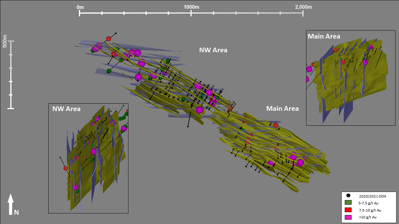Click the 1000m label on the scale bar
Screen dimensions: 399x224
[191, 7]
